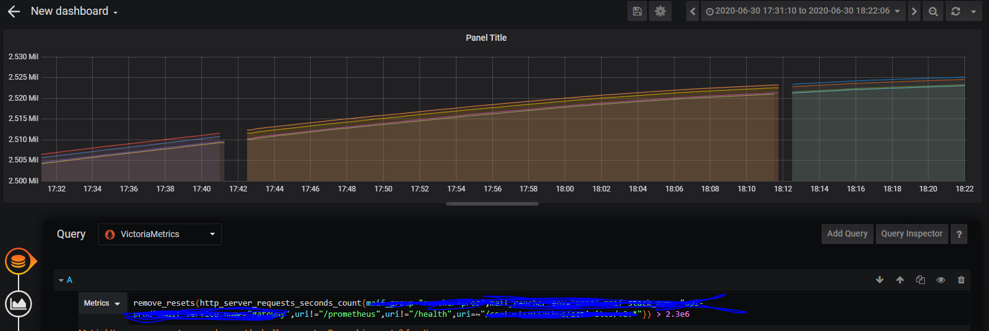Open the refresh interval dropdown caret
The height and width of the screenshot is (331, 989).
(974, 11)
